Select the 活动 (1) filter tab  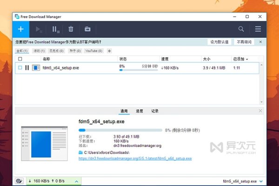[x=39, y=51]
